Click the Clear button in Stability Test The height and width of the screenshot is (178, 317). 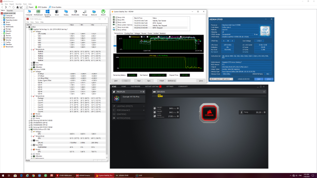139,81
